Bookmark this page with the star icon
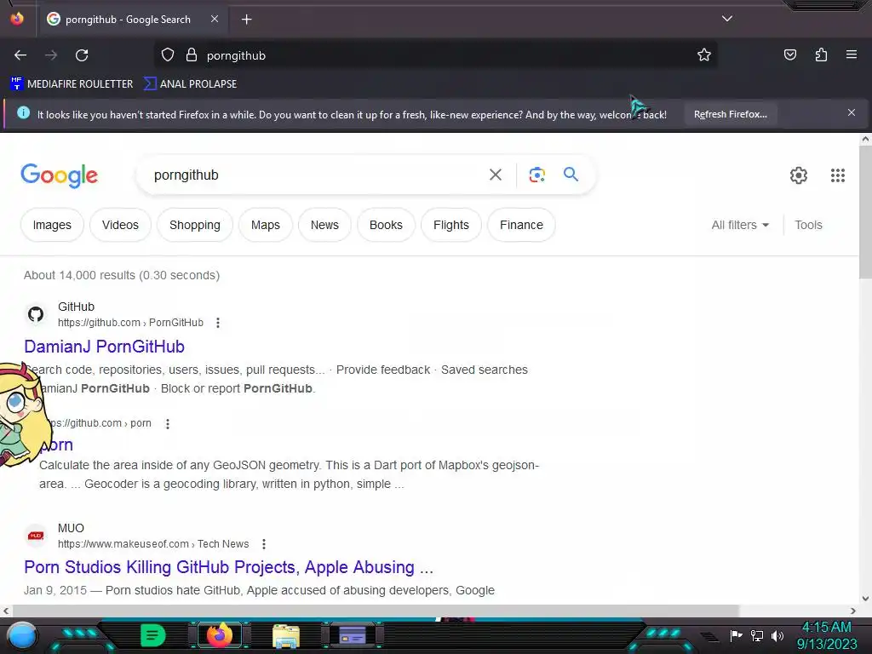This screenshot has height=654, width=872. click(x=704, y=55)
